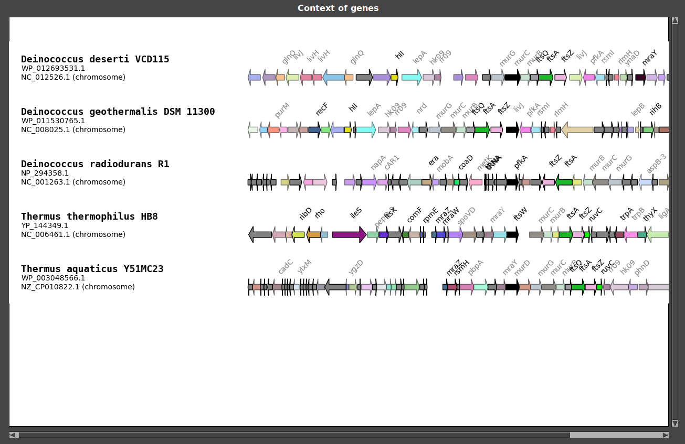This screenshot has height=444, width=685.
Task: Click the Deinococcus deserti VCD115 organism name
Action: click(x=95, y=59)
